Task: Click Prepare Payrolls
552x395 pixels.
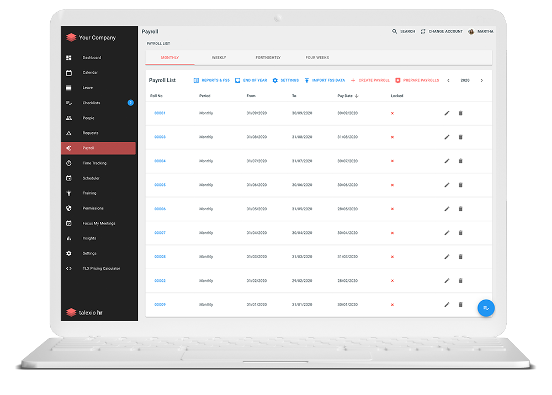Action: (x=417, y=80)
